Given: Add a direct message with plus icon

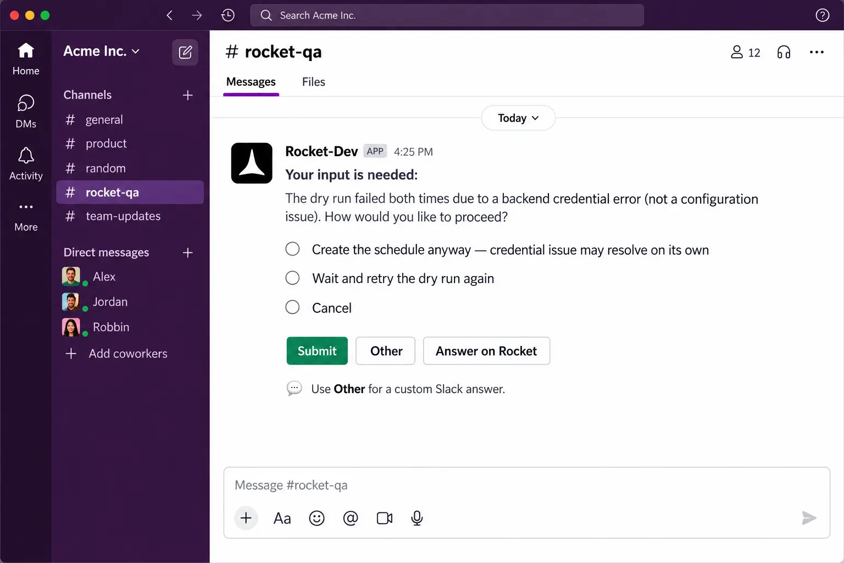Looking at the screenshot, I should 187,252.
